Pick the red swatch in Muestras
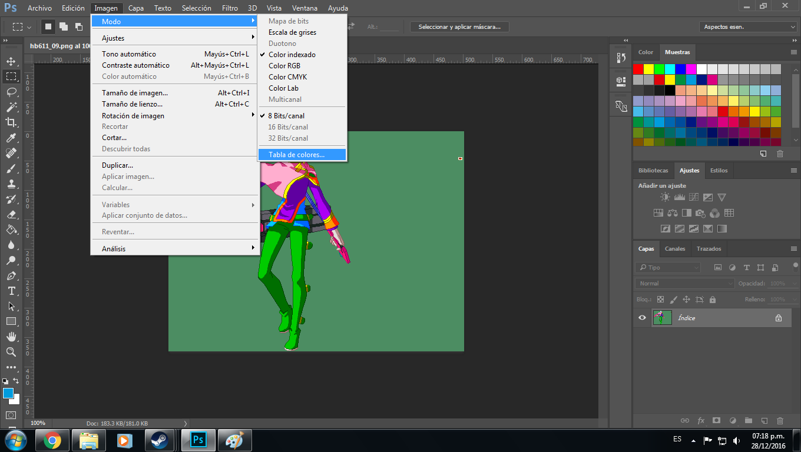Viewport: 801px width, 452px height. click(638, 69)
